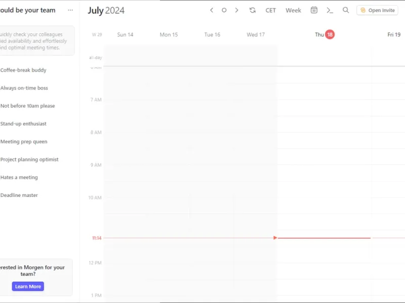Click the Open Invite button
Screen dimensions: 405x303
click(377, 10)
